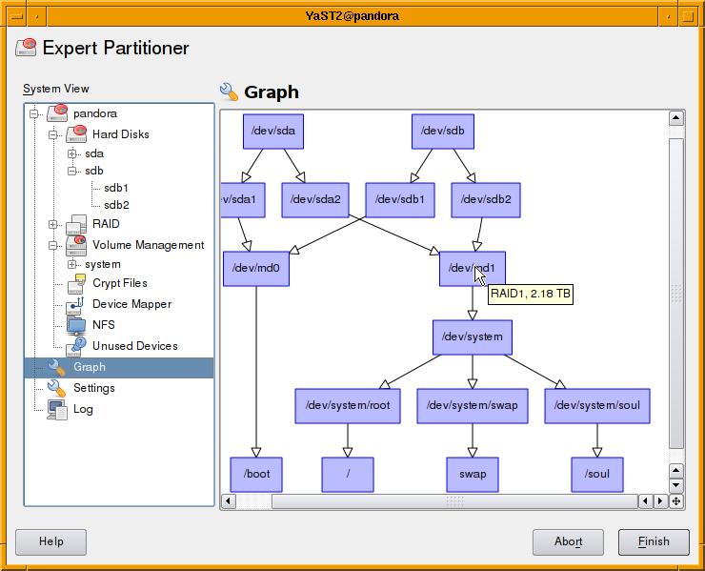Collapse the Hard Disks node
Viewport: 705px width, 571px height.
click(x=53, y=134)
